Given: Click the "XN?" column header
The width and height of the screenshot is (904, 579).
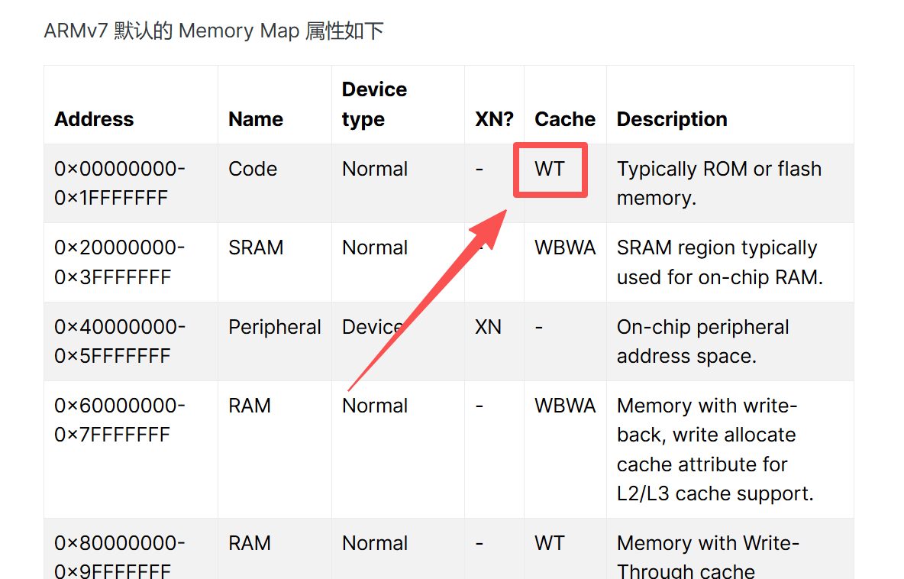Looking at the screenshot, I should coord(494,119).
